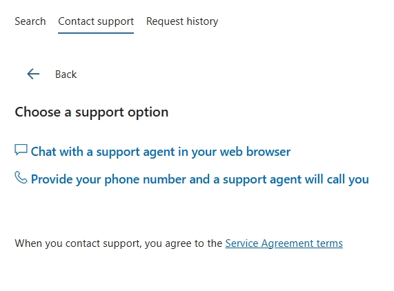View past tickets via Request history
The height and width of the screenshot is (291, 394).
[182, 21]
